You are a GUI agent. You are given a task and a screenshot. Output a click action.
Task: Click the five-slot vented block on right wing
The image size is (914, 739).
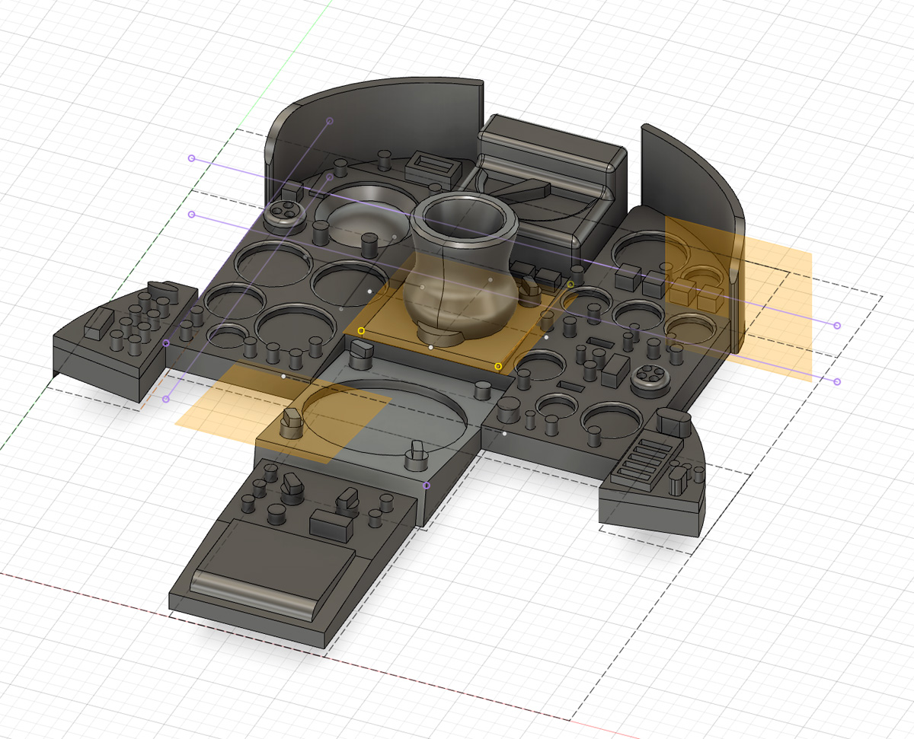coord(644,459)
